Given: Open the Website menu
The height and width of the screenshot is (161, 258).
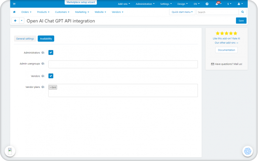Looking at the screenshot, I should tap(100, 12).
